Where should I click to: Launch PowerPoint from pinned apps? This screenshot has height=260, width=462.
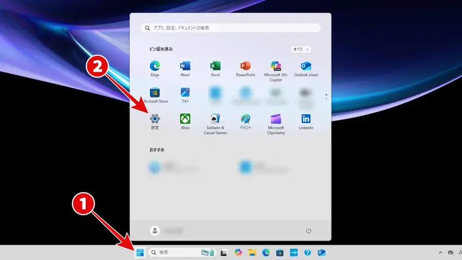coord(245,69)
